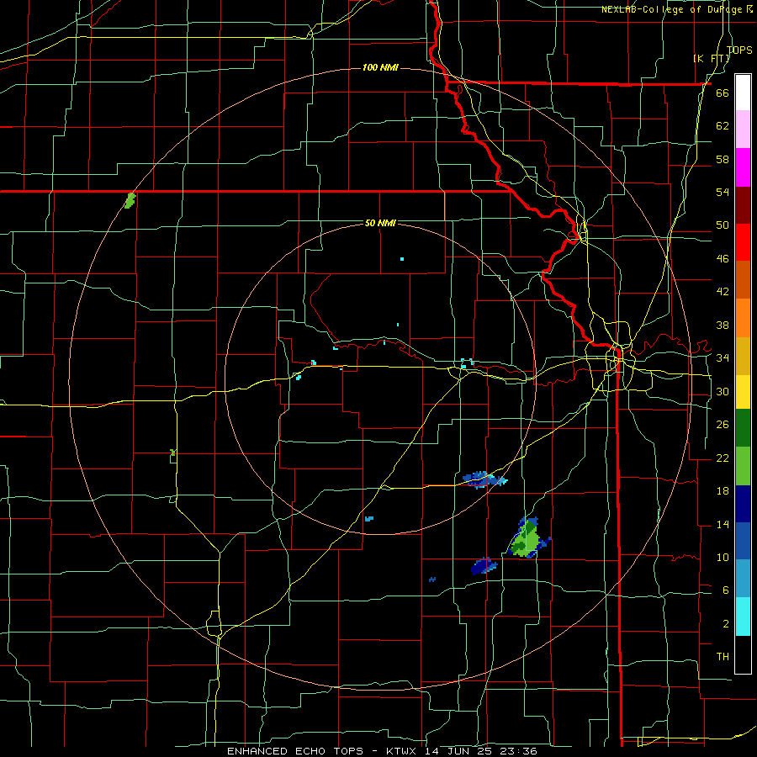Select the cyan legend swatch
The width and height of the screenshot is (757, 757).
click(743, 617)
